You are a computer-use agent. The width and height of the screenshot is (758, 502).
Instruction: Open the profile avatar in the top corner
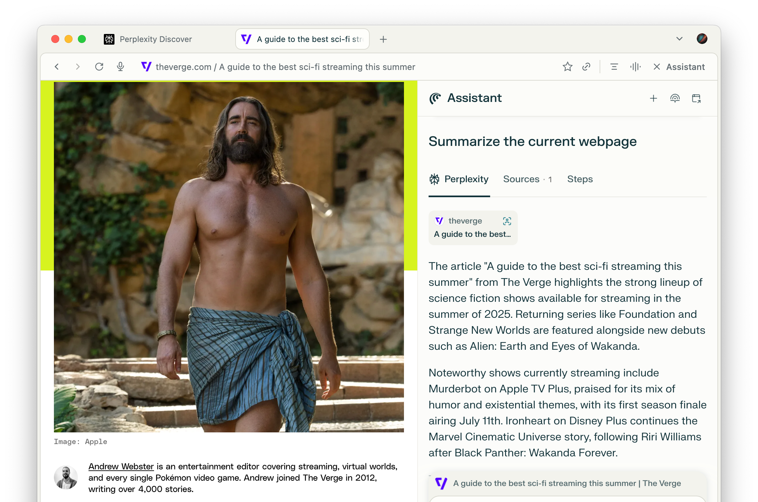click(x=701, y=39)
